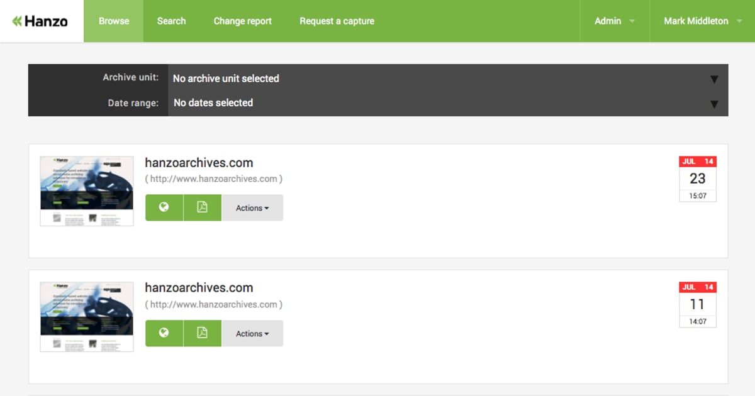755x396 pixels.
Task: Open globe web view for July 23 capture
Action: tap(164, 207)
